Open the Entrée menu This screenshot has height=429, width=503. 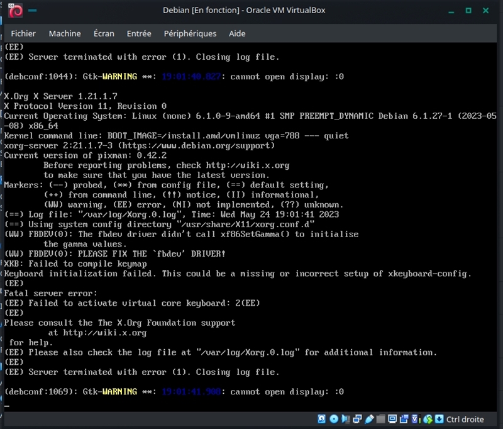(x=139, y=33)
